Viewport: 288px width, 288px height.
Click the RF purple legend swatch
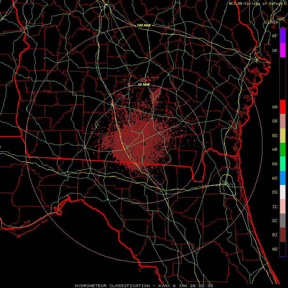[283, 36]
